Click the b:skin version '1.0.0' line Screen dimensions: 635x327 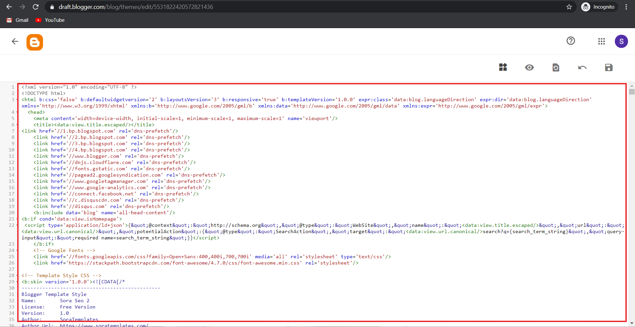pos(73,282)
